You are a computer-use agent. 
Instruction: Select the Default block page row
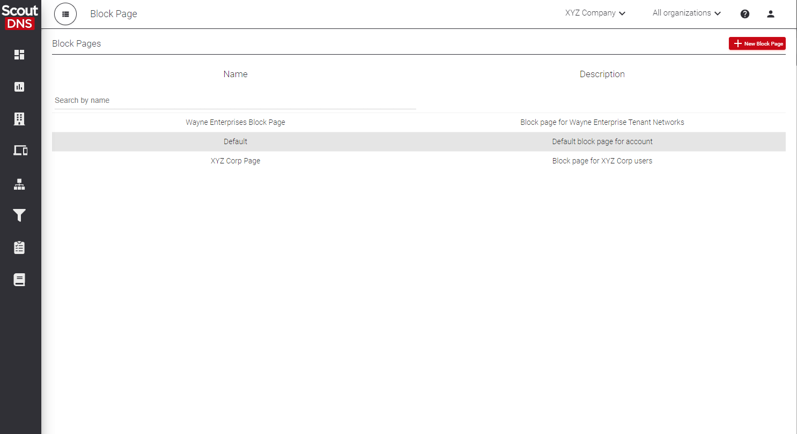tap(235, 141)
